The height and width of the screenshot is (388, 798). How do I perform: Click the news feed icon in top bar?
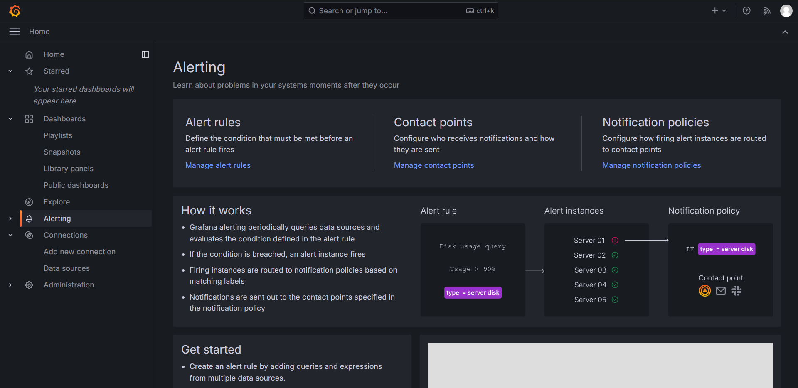pos(767,11)
